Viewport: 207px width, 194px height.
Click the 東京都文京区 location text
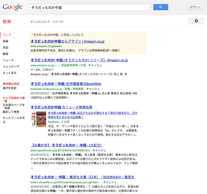pyautogui.click(x=11, y=84)
